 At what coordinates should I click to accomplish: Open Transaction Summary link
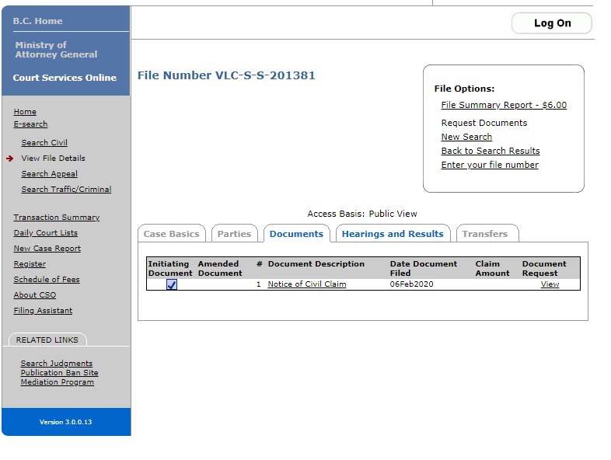[57, 218]
